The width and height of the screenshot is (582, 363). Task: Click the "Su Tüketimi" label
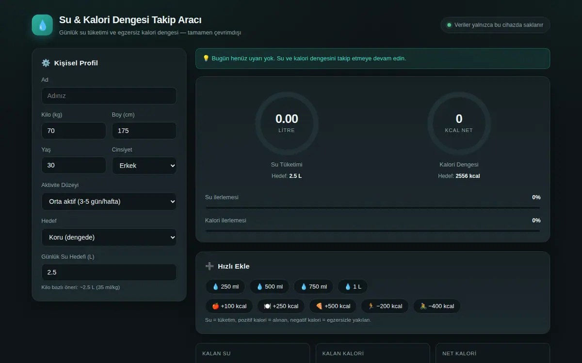click(287, 165)
